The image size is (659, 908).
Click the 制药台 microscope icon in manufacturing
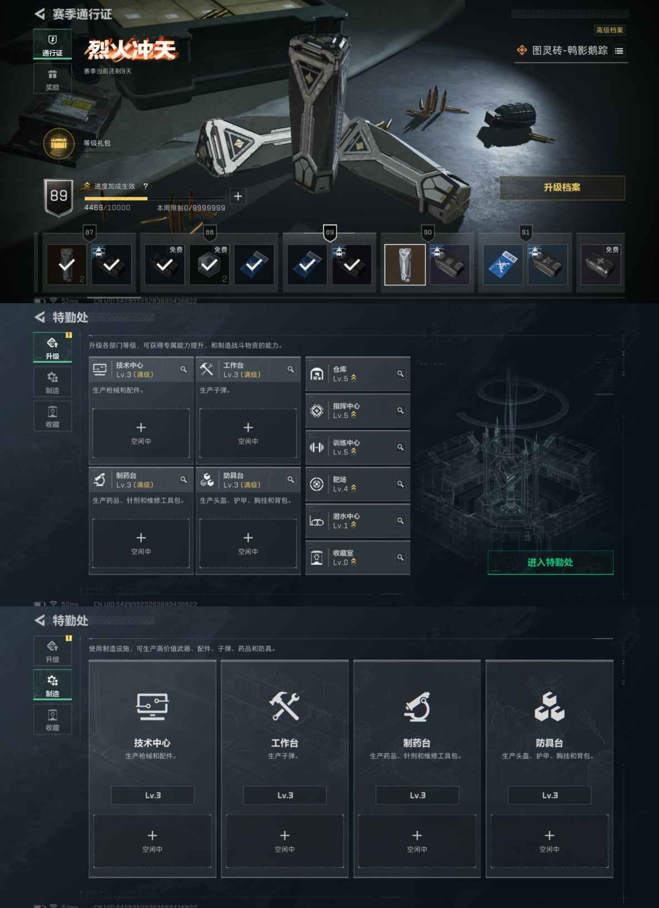click(417, 707)
